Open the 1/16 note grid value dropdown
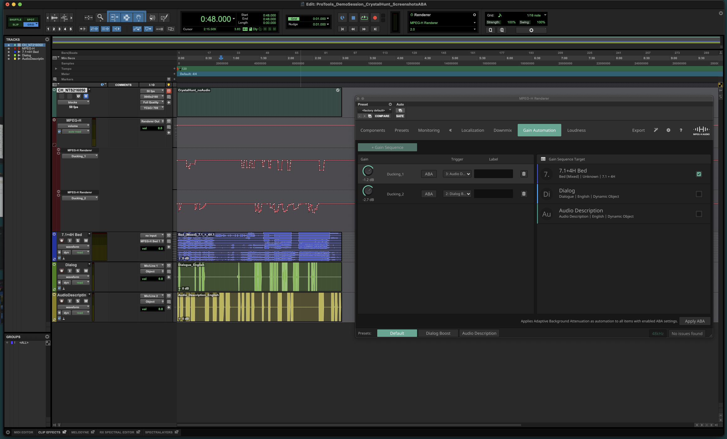Screen dimensions: 727x439 (536, 15)
